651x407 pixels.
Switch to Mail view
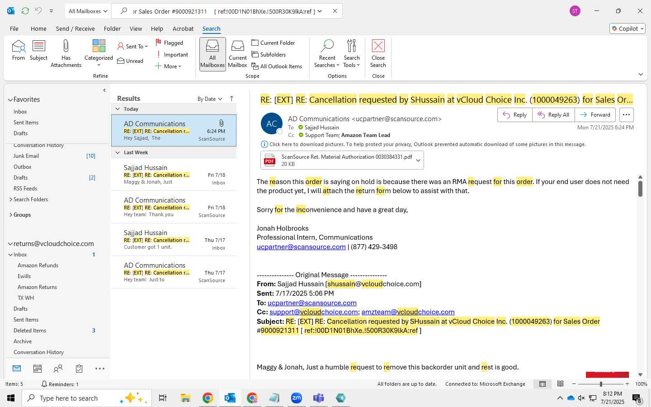17,369
